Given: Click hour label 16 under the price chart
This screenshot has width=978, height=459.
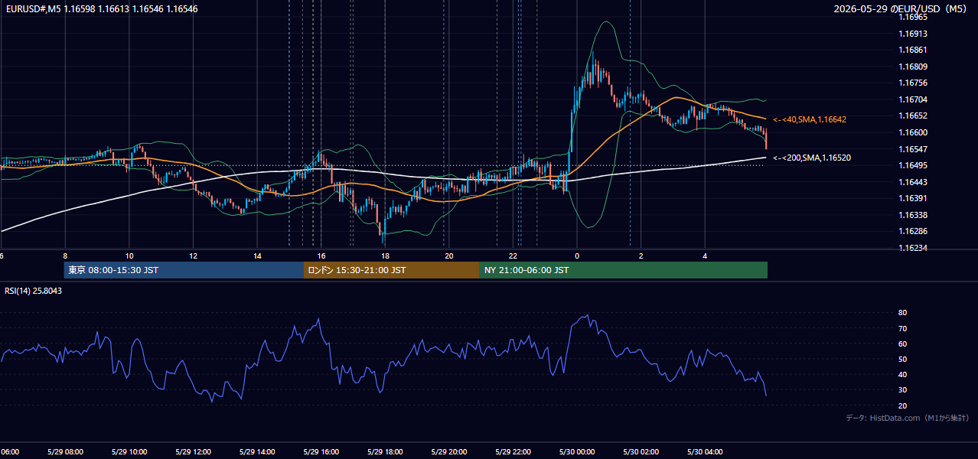Looking at the screenshot, I should 321,256.
